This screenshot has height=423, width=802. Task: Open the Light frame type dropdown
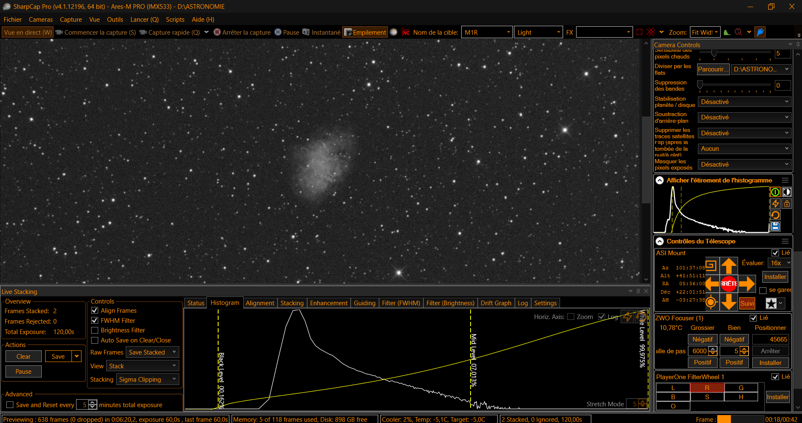(538, 32)
